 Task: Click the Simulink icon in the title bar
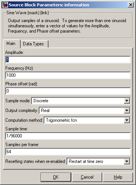(x=5, y=5)
